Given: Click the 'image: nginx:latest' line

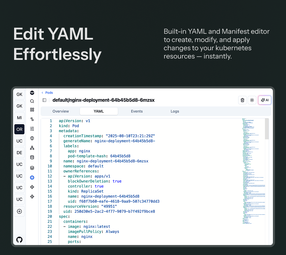Looking at the screenshot, I should (x=87, y=226).
